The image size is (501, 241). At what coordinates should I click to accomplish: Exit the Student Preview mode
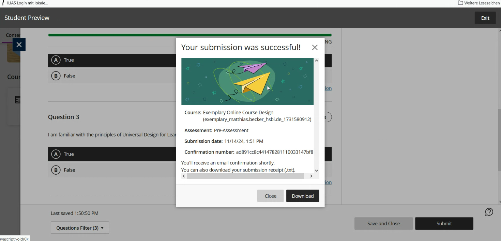(x=485, y=18)
